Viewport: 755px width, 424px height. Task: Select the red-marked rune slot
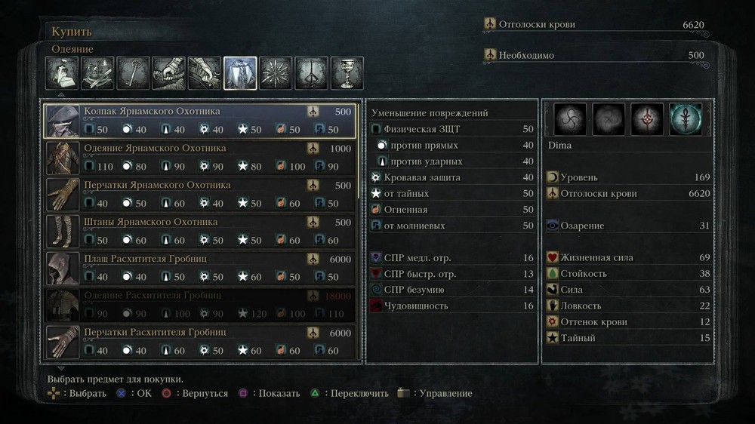coord(647,119)
